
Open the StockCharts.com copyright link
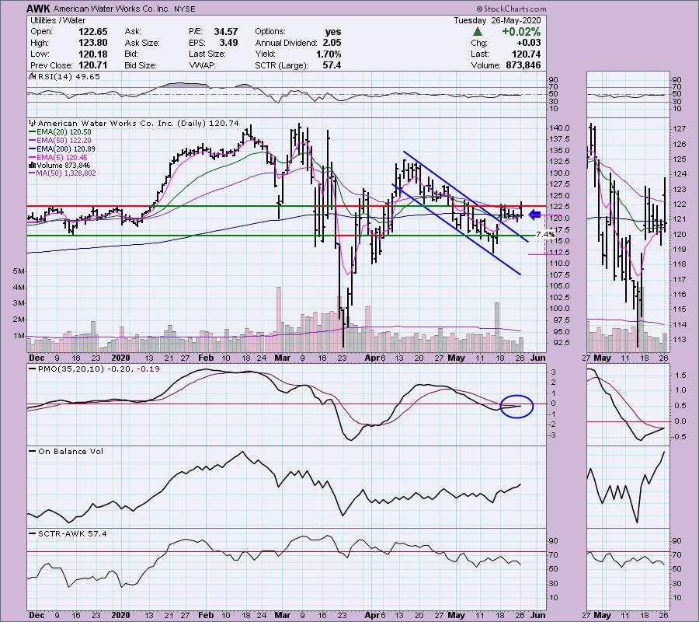click(511, 9)
